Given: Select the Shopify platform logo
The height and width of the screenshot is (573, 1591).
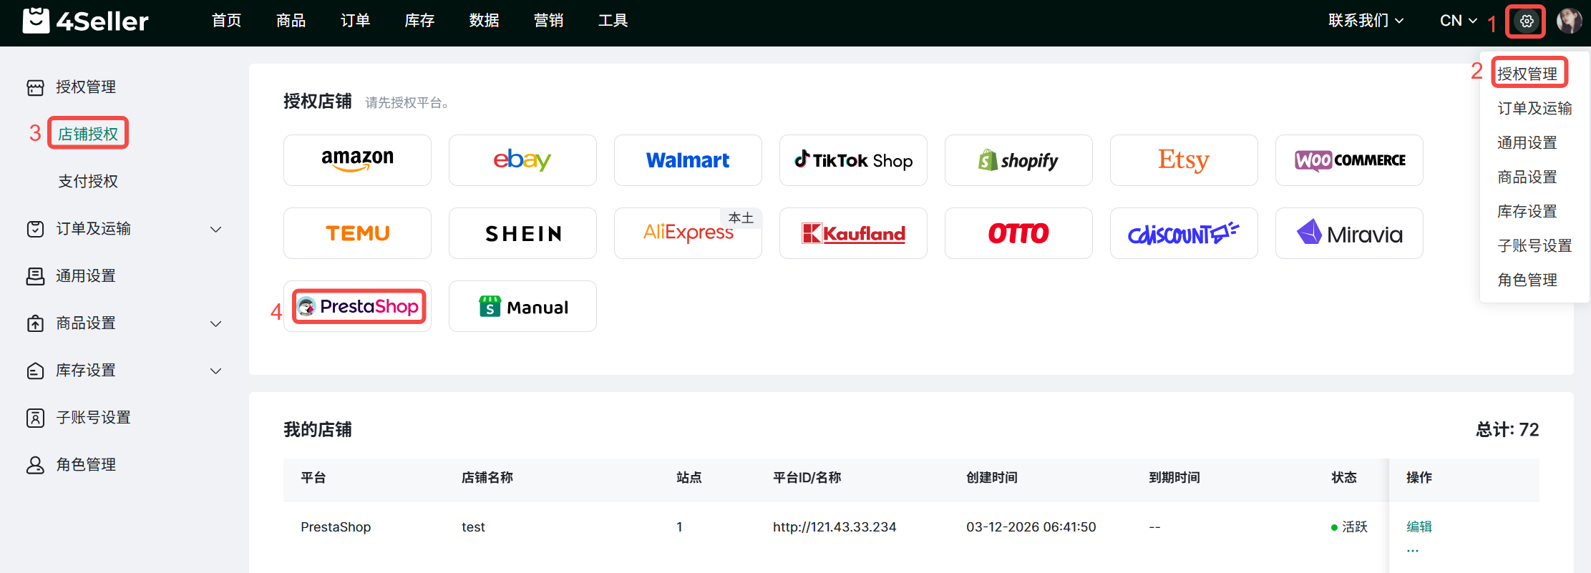Looking at the screenshot, I should click(1018, 160).
